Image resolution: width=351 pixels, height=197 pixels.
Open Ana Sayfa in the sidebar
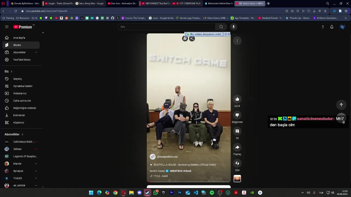tap(21, 38)
